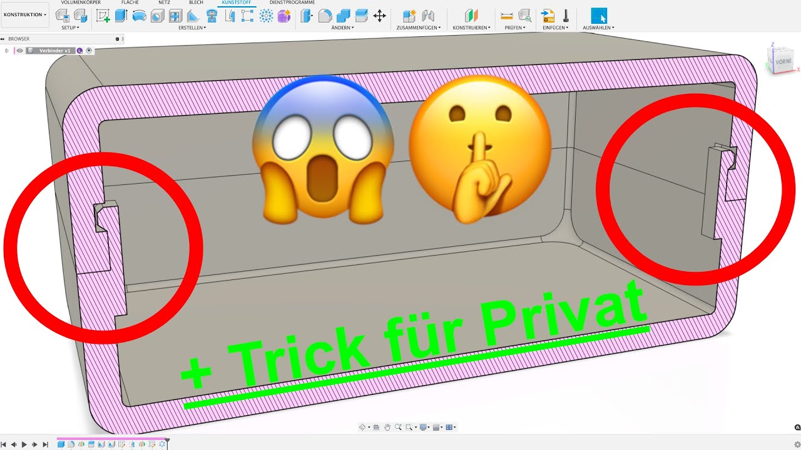Select the Shell-like hollow box tool
801x450 pixels.
click(158, 16)
